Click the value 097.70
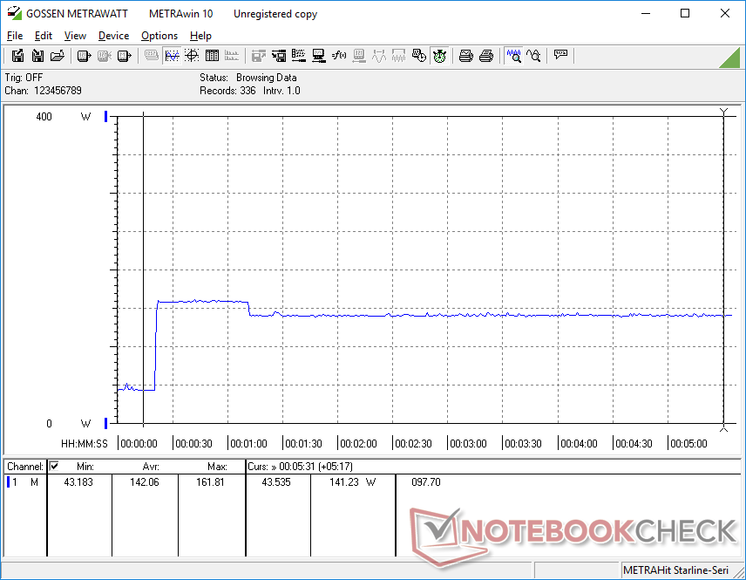The width and height of the screenshot is (746, 580). (x=426, y=482)
